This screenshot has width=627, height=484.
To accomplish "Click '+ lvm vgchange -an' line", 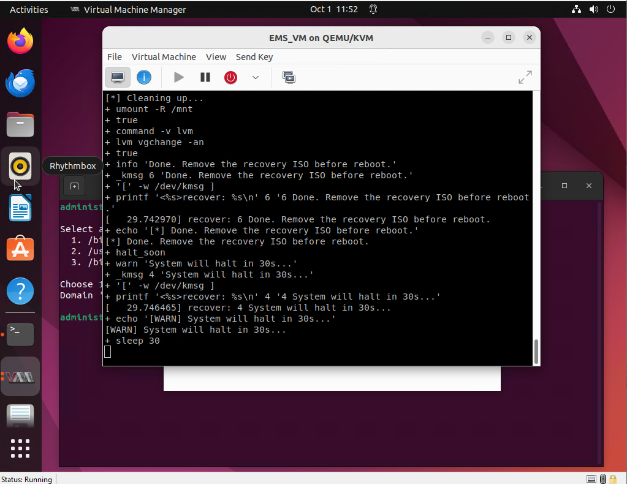I will (154, 142).
